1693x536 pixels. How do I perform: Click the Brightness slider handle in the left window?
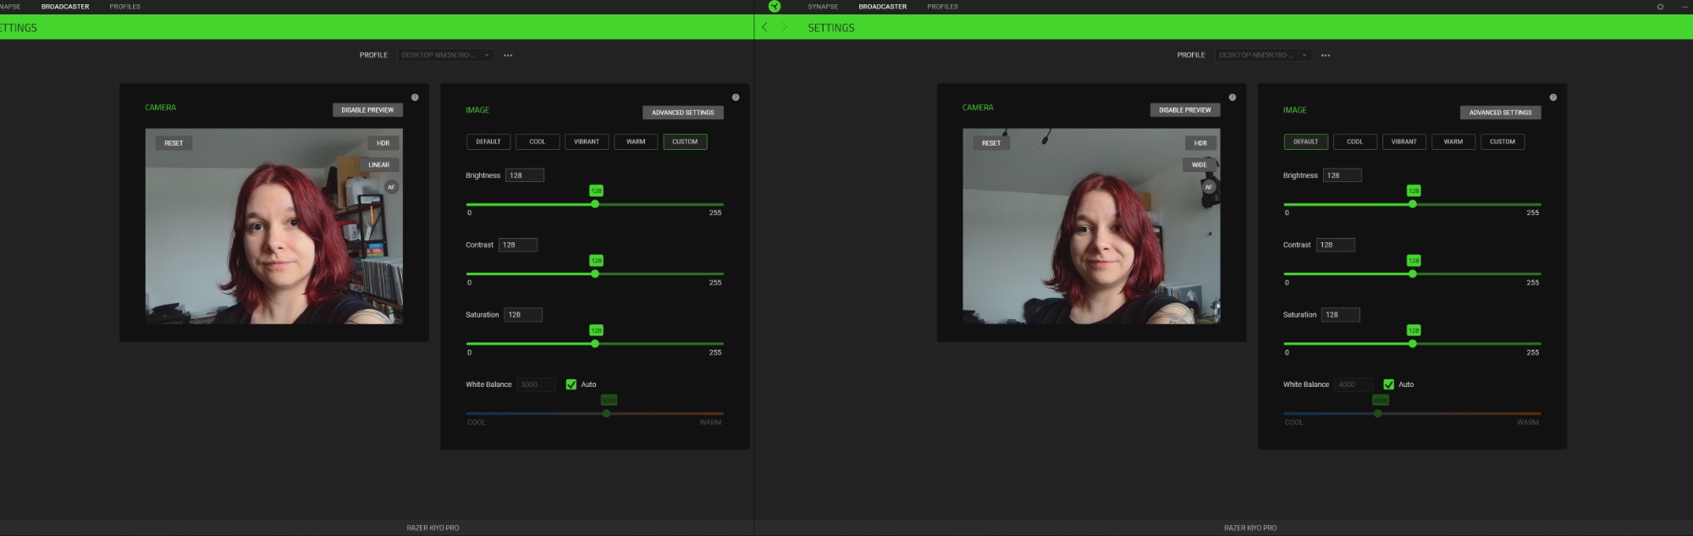coord(595,204)
